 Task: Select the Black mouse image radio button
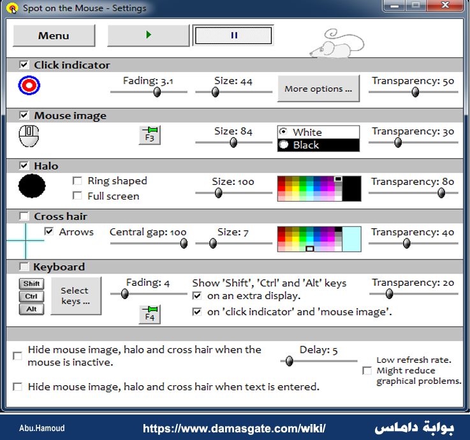point(283,145)
